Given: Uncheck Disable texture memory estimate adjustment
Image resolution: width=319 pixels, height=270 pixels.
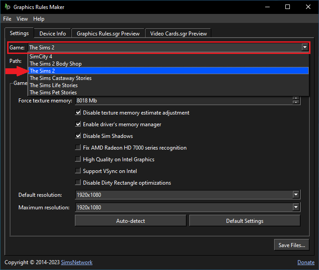Looking at the screenshot, I should click(x=78, y=113).
